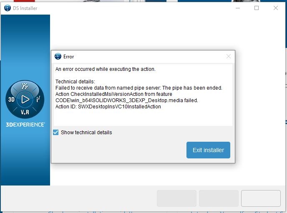Click the 'Failed to receive data from named pipe' line
287x213 pixels.
pyautogui.click(x=139, y=88)
